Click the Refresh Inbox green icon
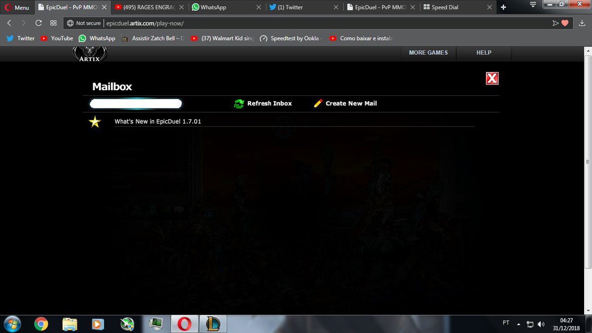 coord(239,104)
